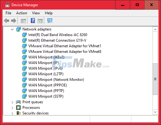Click icon beside Intel Ethernet Connection I219-V

[x=24, y=40]
